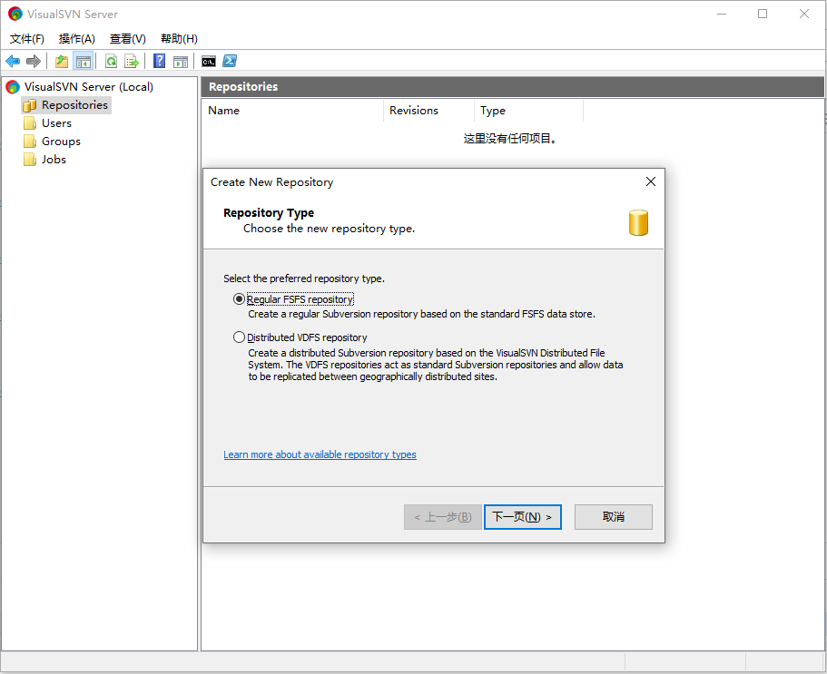Open the 文件(F) menu
Image resolution: width=827 pixels, height=674 pixels.
pos(27,38)
